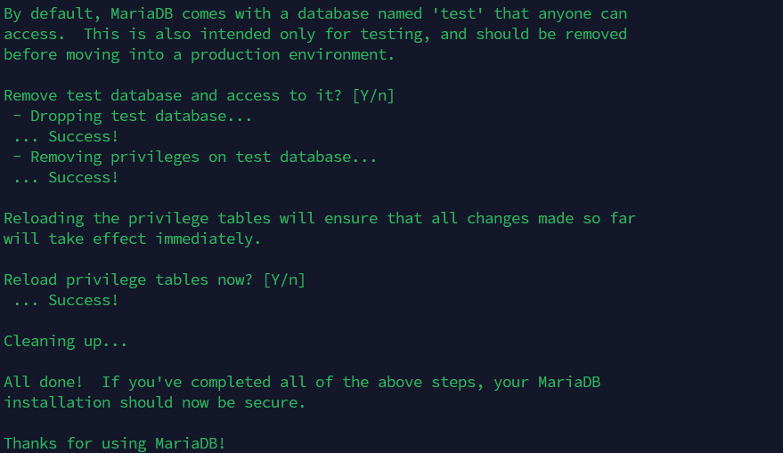Click [Y/n] after "access to it?"
This screenshot has width=783, height=453.
372,95
